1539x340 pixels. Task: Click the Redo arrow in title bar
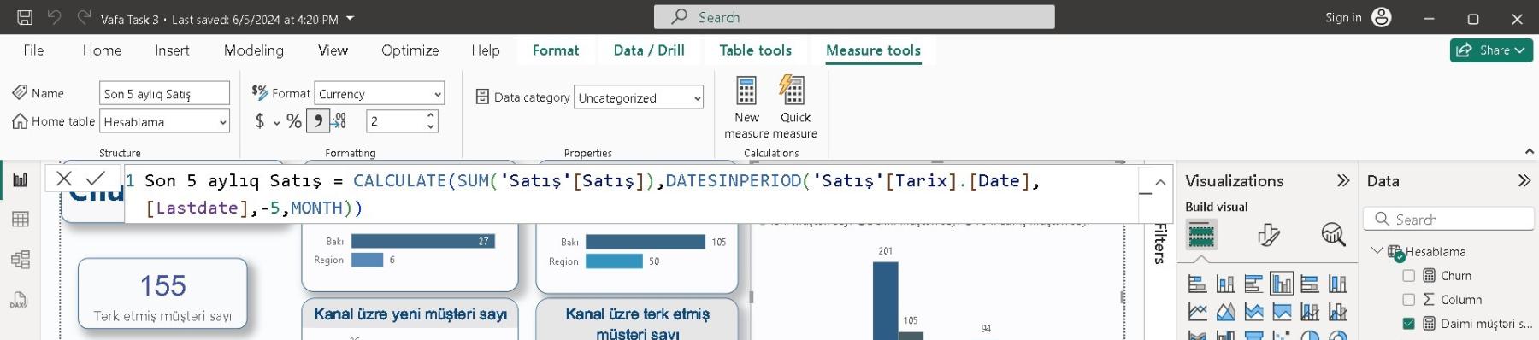[x=83, y=17]
